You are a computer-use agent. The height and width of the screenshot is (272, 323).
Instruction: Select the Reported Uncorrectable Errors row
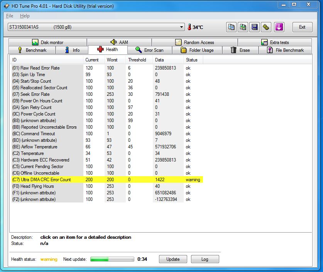coord(107,127)
